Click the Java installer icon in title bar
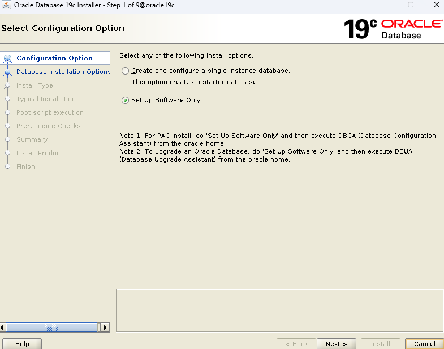The width and height of the screenshot is (444, 349). (6, 5)
